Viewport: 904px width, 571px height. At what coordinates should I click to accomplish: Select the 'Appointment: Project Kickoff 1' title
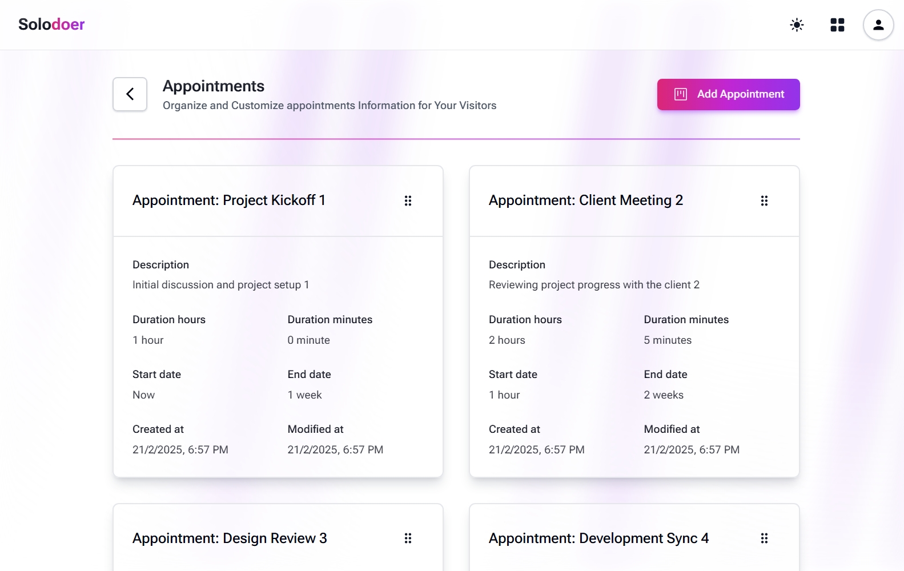(x=229, y=200)
